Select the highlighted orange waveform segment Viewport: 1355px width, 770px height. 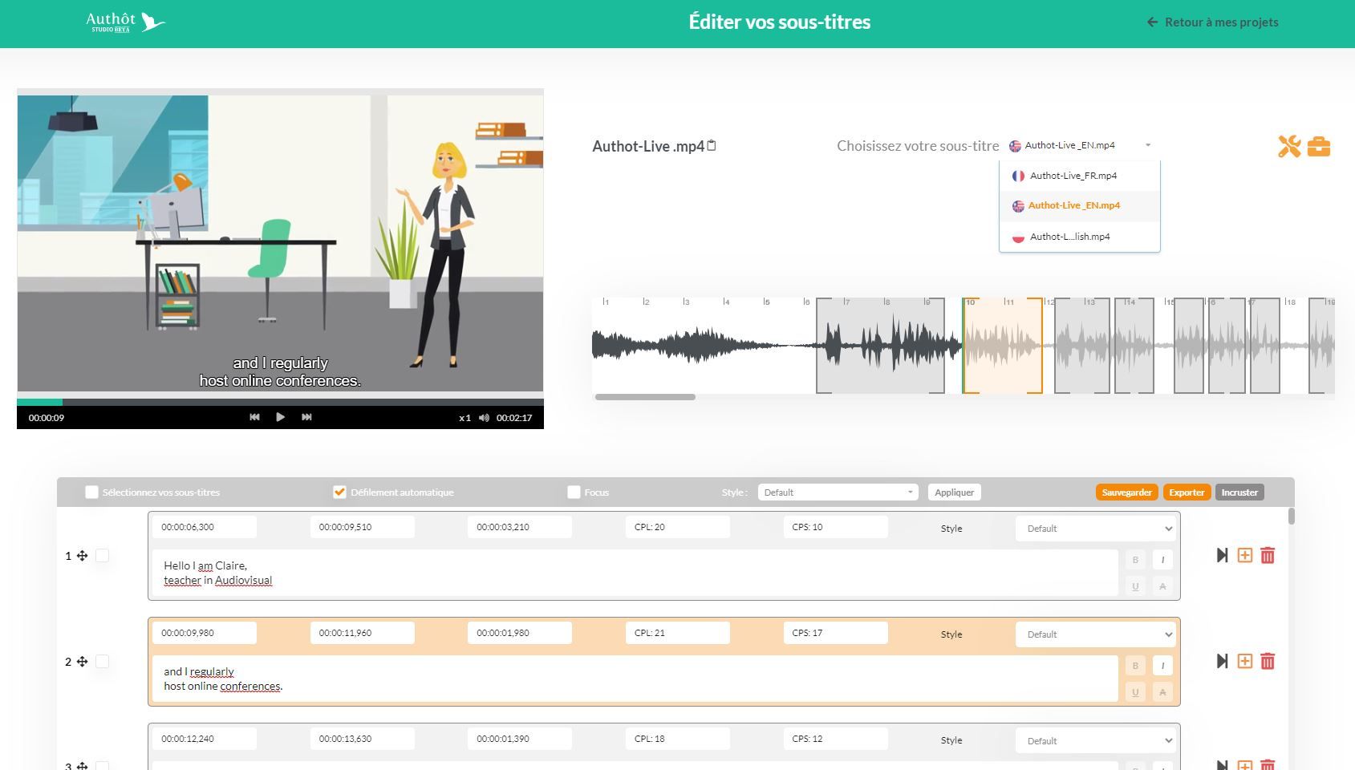1003,346
